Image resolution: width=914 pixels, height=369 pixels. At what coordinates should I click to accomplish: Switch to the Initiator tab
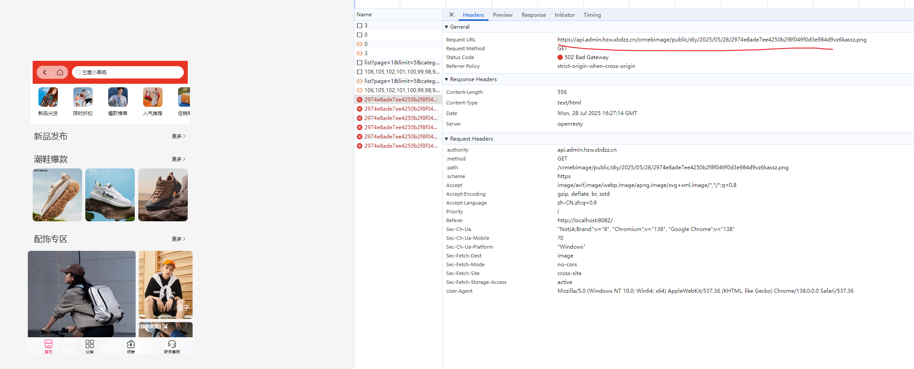click(x=565, y=15)
